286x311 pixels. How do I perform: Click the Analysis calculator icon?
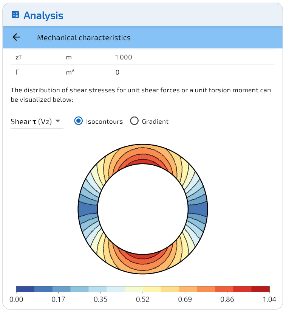pyautogui.click(x=15, y=15)
